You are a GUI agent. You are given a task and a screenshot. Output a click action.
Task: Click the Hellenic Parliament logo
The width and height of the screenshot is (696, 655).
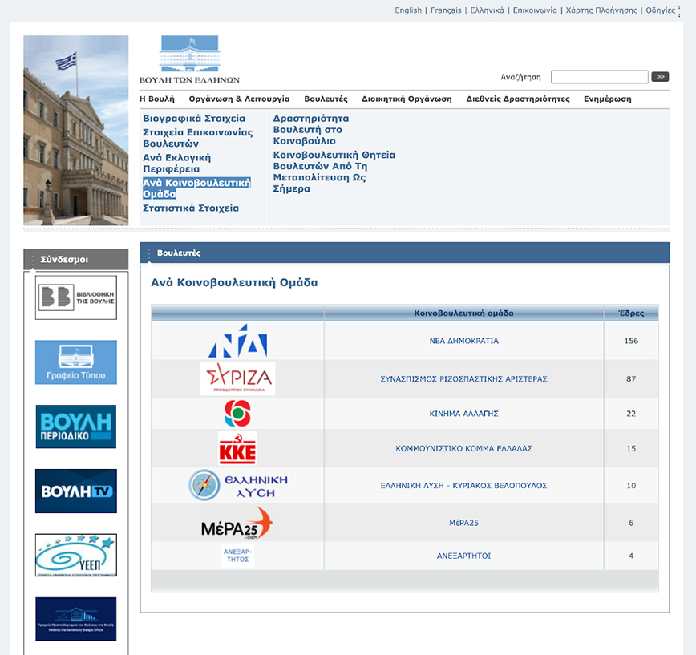[189, 60]
